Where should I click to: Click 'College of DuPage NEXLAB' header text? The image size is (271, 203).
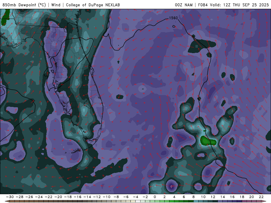tap(93, 5)
